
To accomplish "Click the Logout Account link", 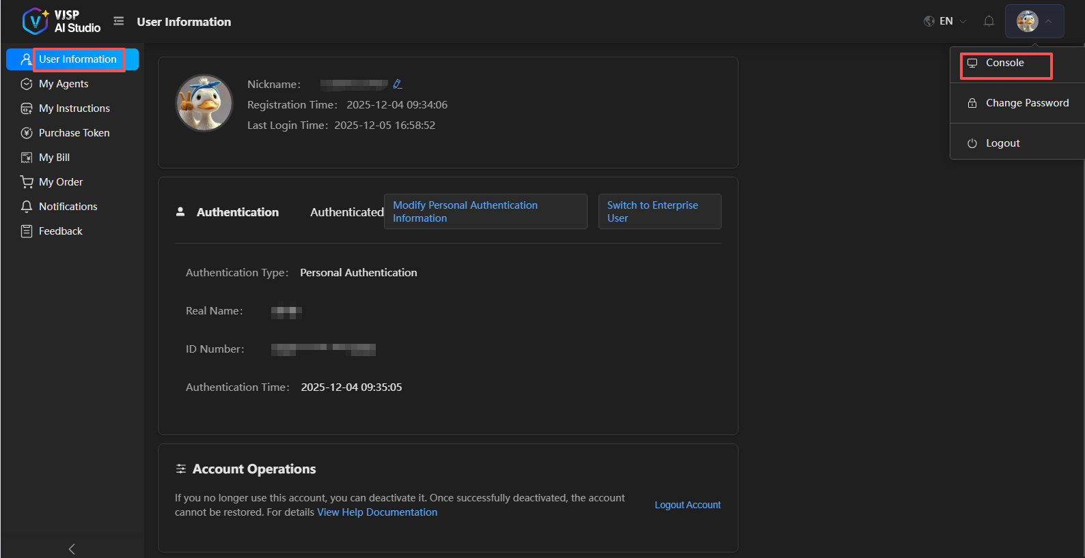I will click(687, 505).
